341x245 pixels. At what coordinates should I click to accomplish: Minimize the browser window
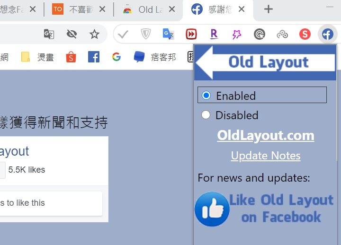(330, 7)
